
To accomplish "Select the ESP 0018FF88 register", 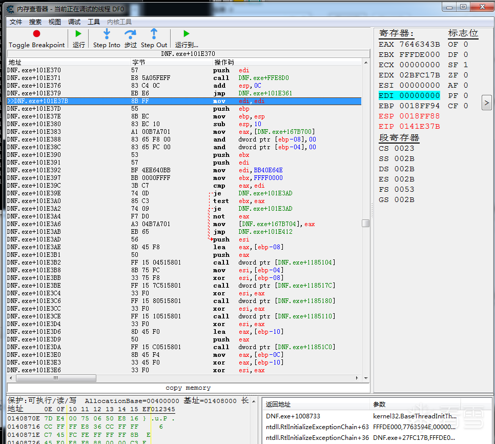I will [x=409, y=116].
